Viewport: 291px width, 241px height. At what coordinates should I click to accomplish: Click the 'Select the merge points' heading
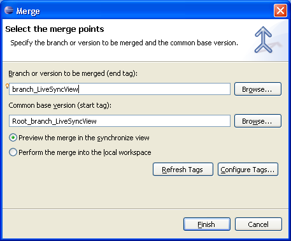click(55, 29)
